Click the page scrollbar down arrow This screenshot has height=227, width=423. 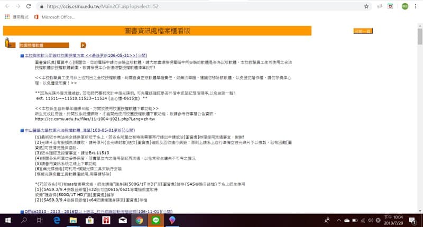pos(420,211)
